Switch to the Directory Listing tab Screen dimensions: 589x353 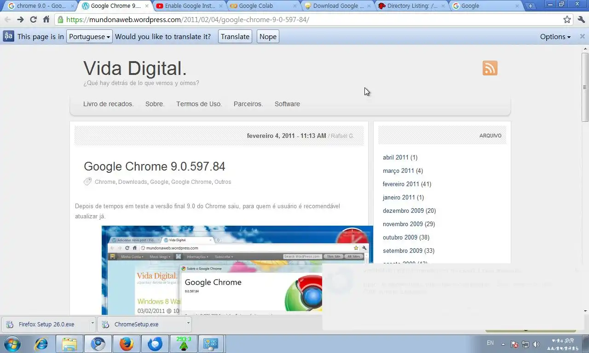point(412,6)
